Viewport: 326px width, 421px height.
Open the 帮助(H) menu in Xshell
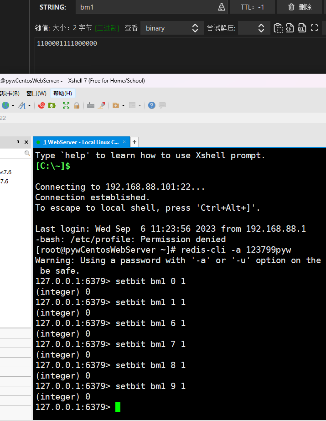click(62, 93)
